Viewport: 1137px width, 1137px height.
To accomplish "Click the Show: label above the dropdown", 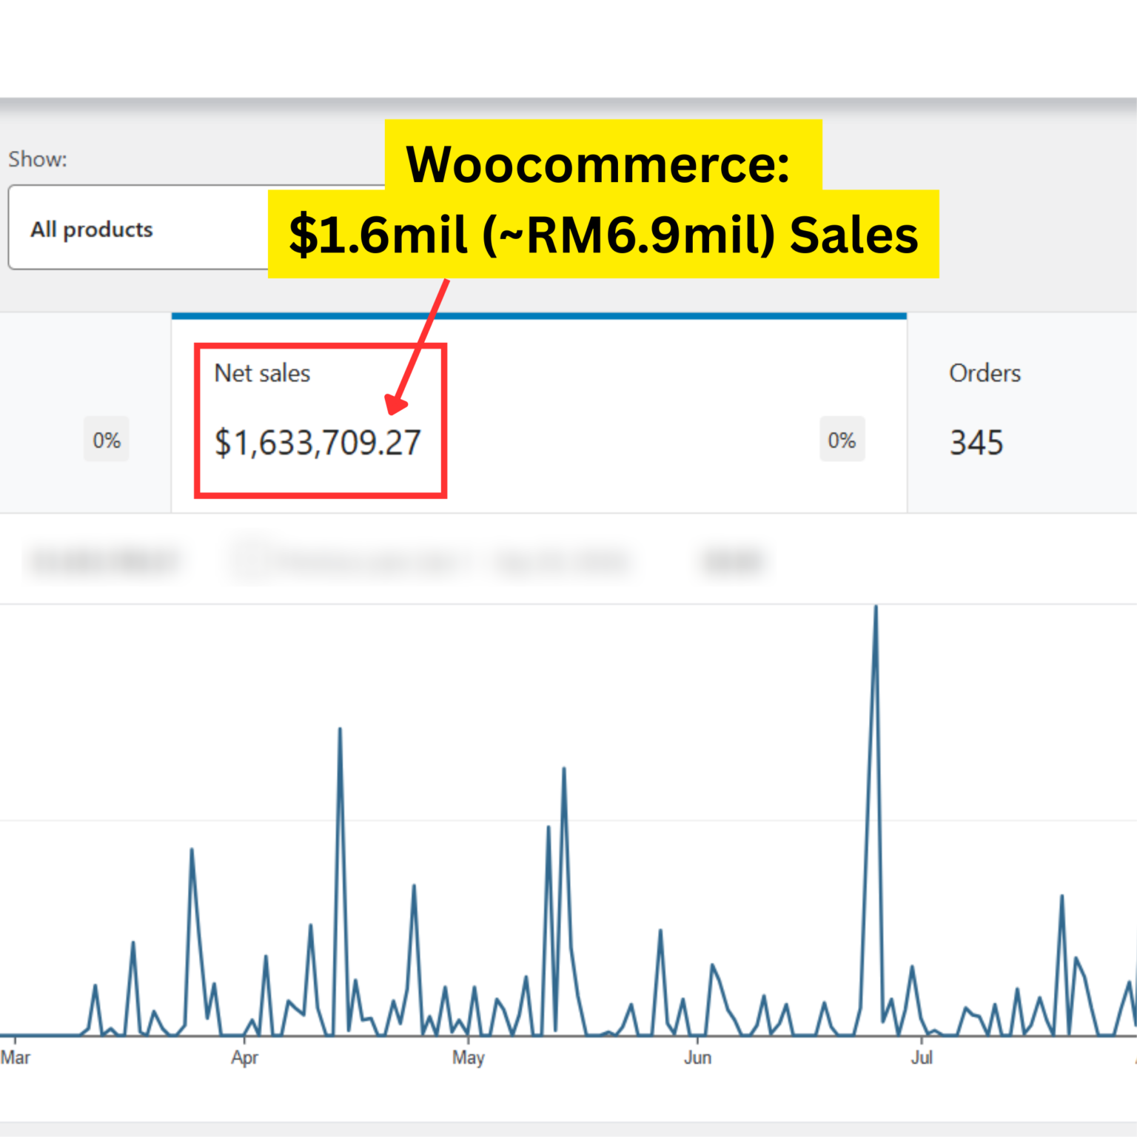I will point(38,159).
